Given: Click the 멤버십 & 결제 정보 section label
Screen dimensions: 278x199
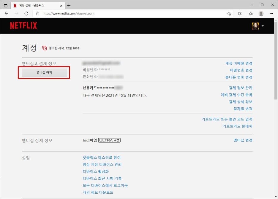Looking at the screenshot, I should tap(39, 63).
